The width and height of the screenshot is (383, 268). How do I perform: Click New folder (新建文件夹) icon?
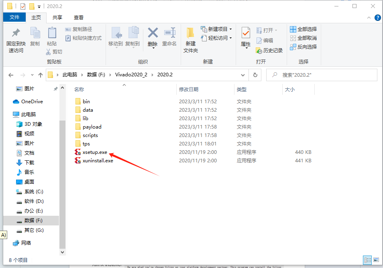tap(190, 33)
